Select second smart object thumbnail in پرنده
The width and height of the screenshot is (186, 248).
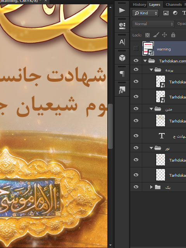click(x=160, y=96)
